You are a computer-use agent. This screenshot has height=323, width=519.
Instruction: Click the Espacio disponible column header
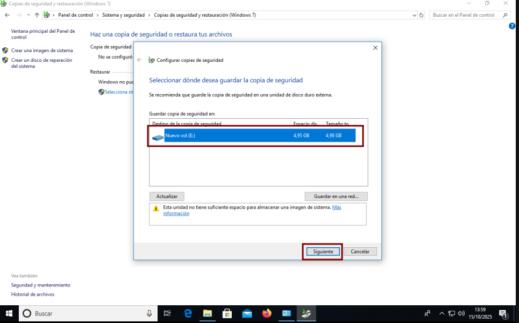point(307,124)
